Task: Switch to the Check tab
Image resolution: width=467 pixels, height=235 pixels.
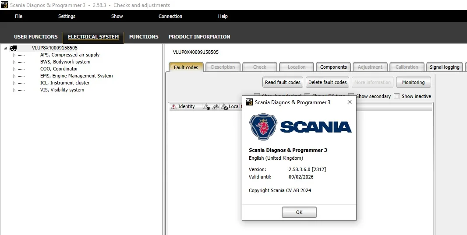Action: [x=260, y=67]
